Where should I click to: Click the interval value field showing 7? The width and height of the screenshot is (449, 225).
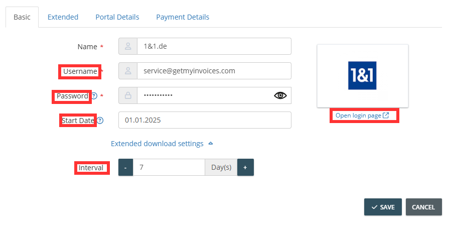point(169,167)
